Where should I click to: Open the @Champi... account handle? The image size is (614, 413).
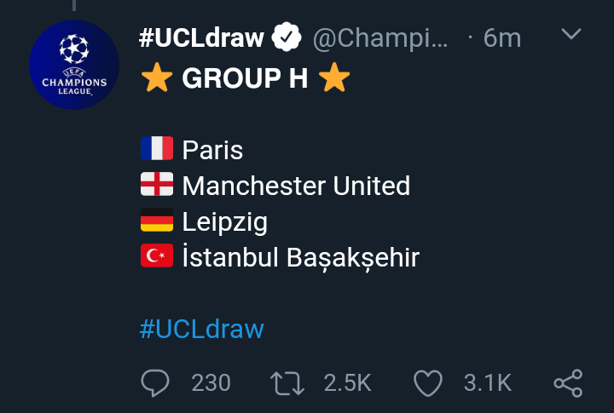[x=379, y=38]
